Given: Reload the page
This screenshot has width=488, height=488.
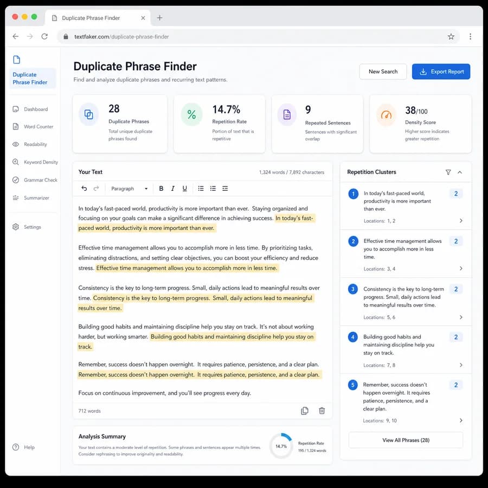Looking at the screenshot, I should coord(44,36).
